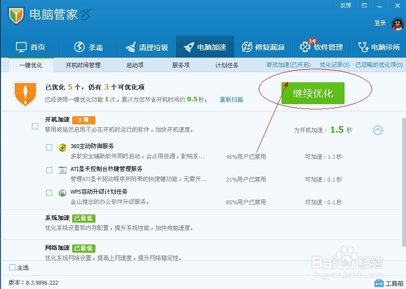
Task: Click the green 继续优化 button
Action: 312,93
